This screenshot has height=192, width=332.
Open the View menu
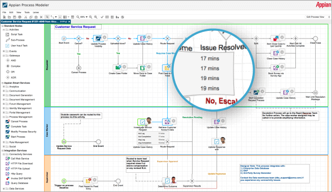(x=19, y=13)
